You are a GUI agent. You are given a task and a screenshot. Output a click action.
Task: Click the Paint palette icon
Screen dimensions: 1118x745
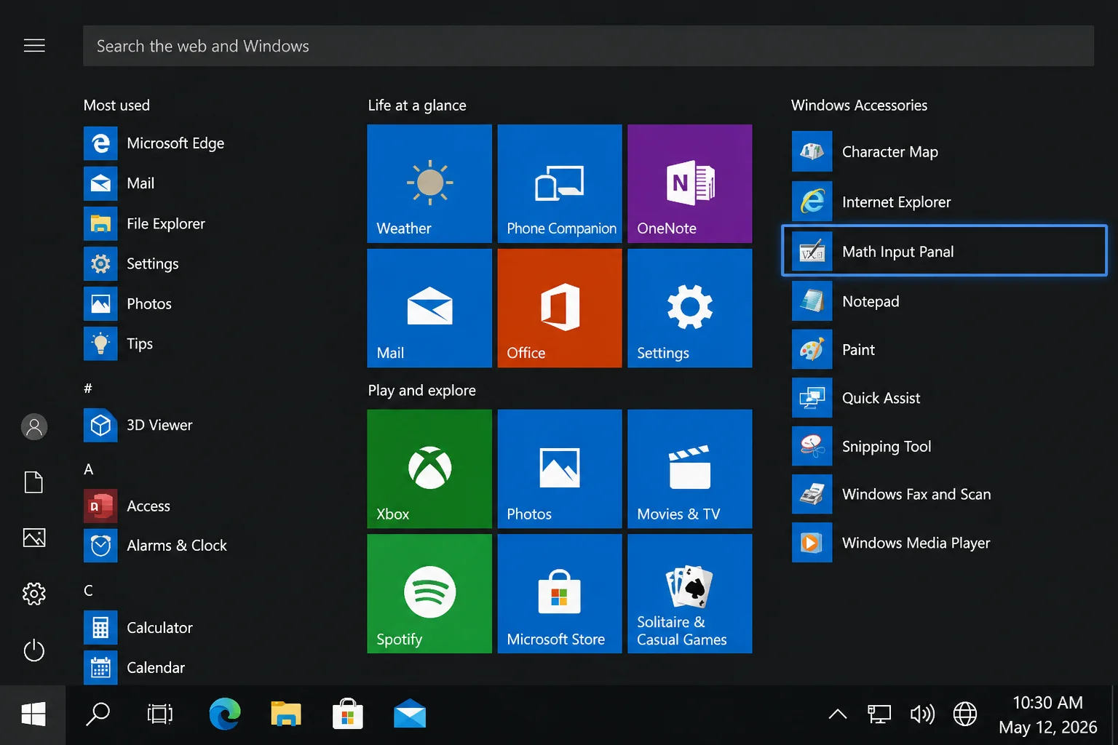tap(812, 349)
